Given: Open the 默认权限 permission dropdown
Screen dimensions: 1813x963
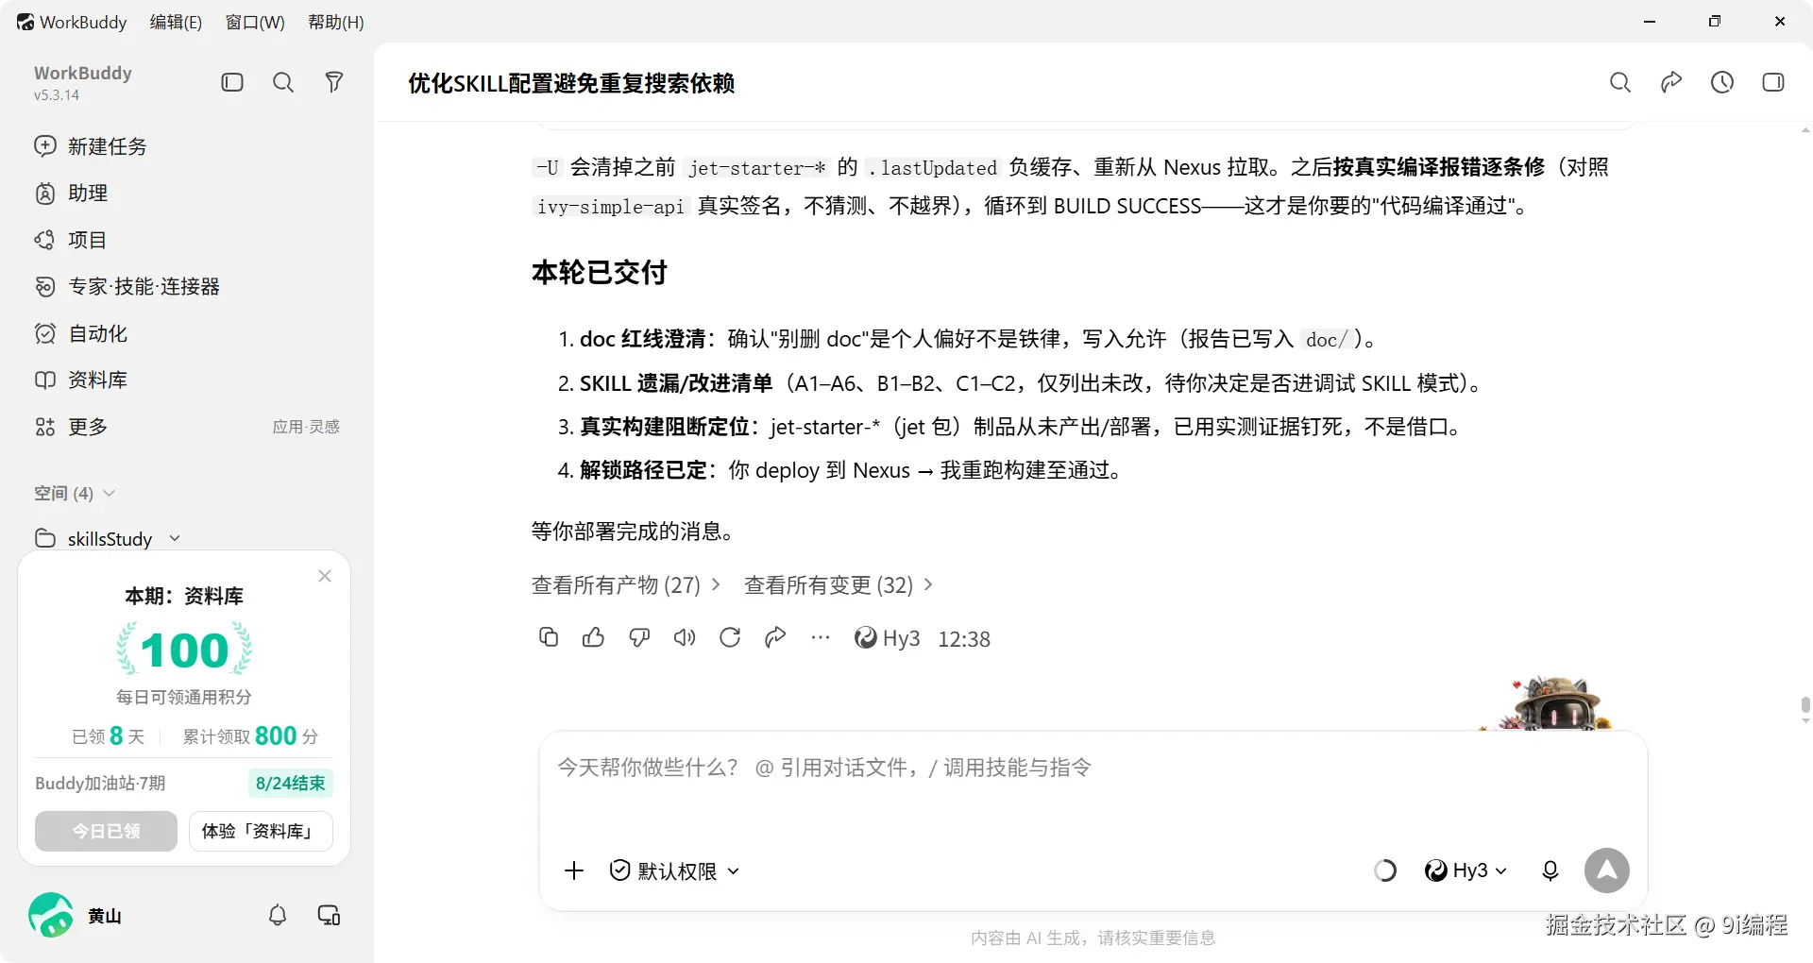Looking at the screenshot, I should point(674,870).
